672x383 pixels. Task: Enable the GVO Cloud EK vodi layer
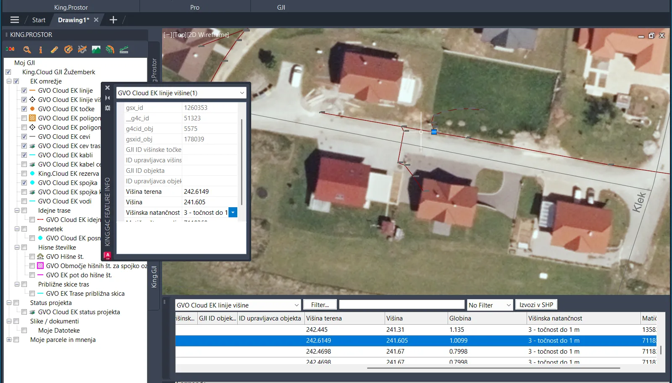(x=24, y=201)
